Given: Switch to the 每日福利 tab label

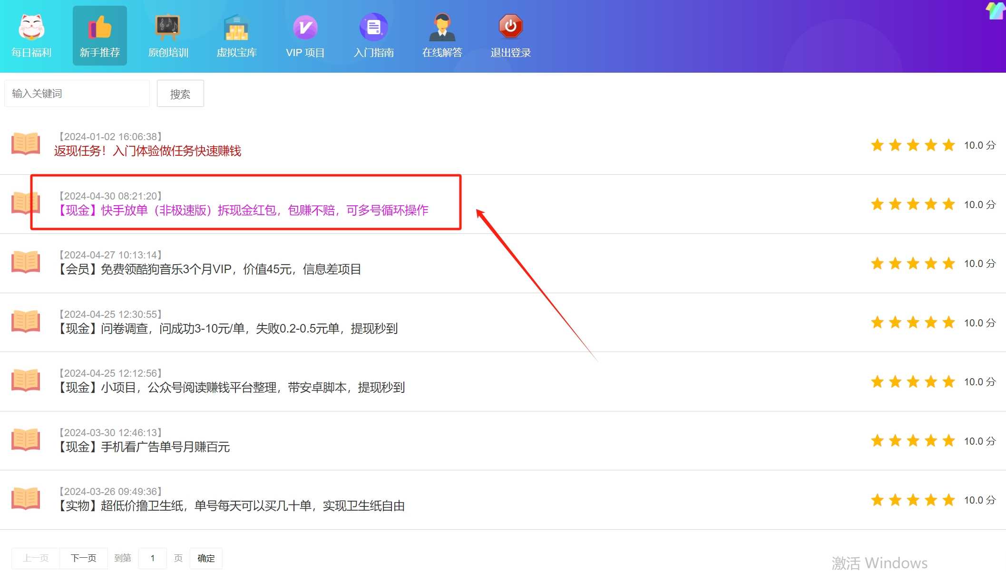Looking at the screenshot, I should (31, 53).
